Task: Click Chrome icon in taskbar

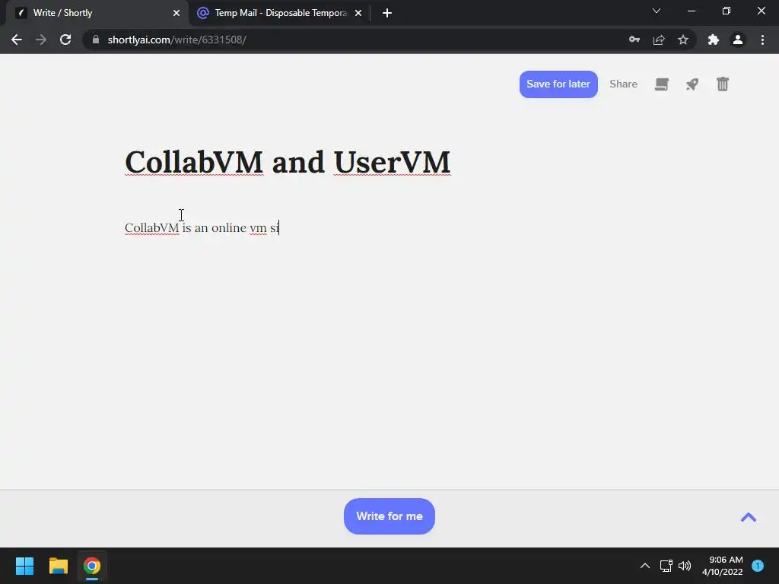Action: (92, 566)
